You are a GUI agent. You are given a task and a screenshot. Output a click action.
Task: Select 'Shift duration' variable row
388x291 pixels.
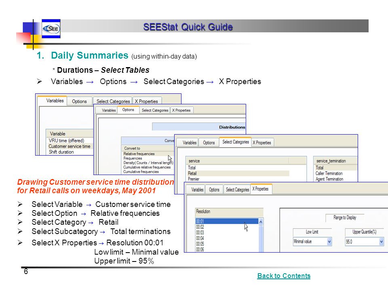click(x=70, y=152)
